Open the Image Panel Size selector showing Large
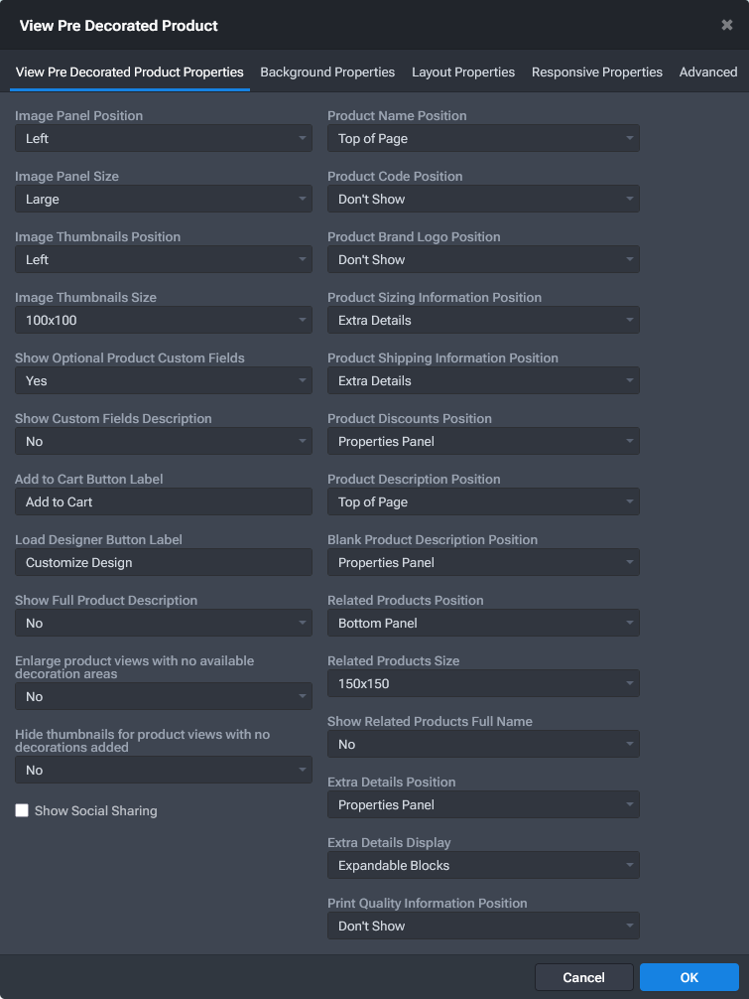The height and width of the screenshot is (999, 749). coord(163,199)
